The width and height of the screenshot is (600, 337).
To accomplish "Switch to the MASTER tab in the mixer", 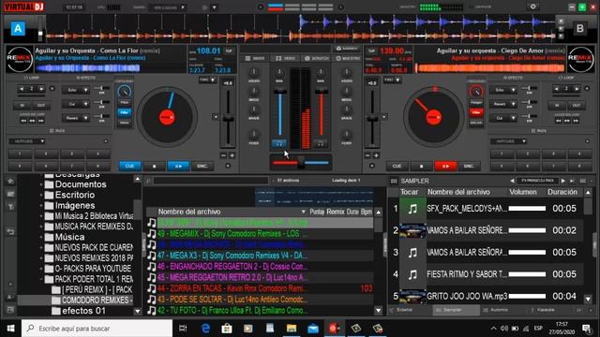I will [x=348, y=58].
